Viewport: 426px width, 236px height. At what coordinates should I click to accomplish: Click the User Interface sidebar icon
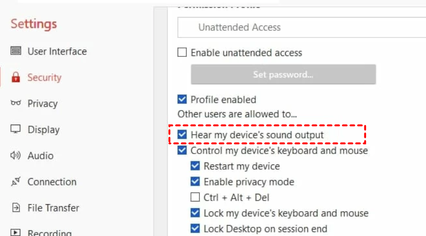[16, 51]
